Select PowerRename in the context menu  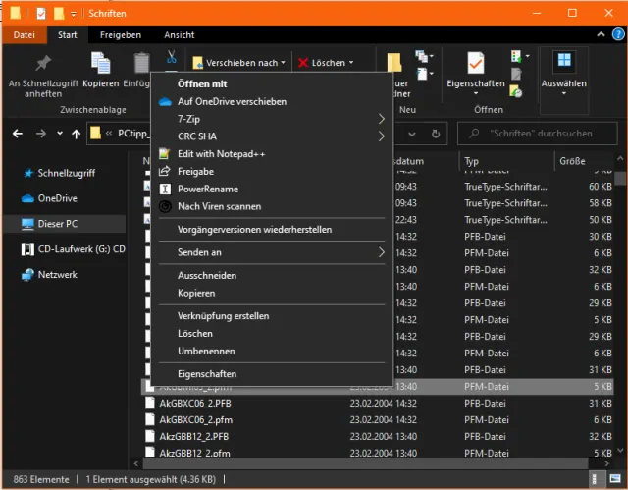coord(207,189)
